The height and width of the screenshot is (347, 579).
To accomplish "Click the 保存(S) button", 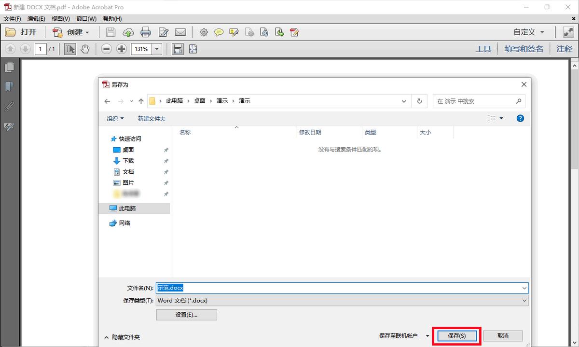I will click(x=456, y=335).
